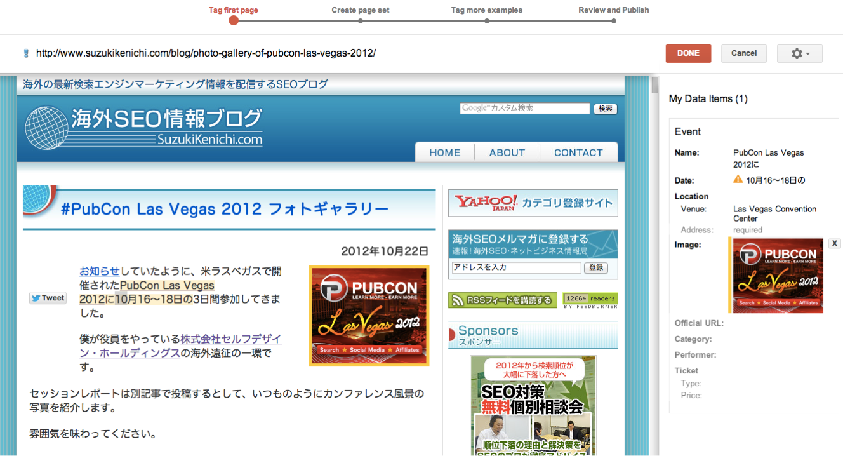Click the ticket Type label
The height and width of the screenshot is (456, 843).
click(691, 383)
